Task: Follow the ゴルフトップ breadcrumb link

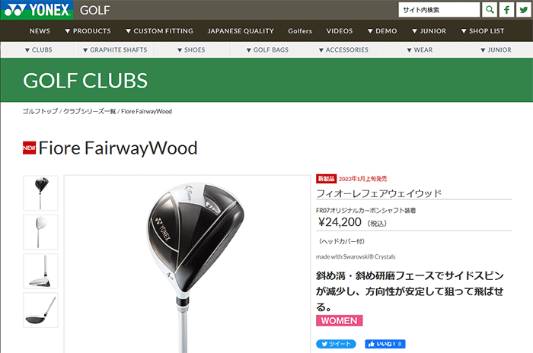Action: (x=40, y=111)
